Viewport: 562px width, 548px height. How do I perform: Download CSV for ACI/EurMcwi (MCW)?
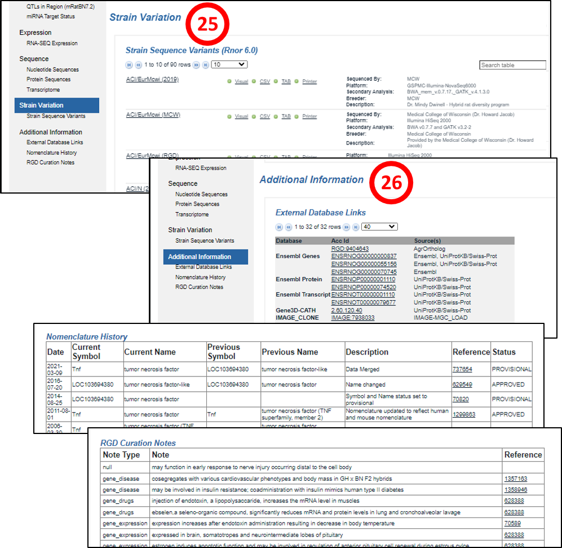264,116
